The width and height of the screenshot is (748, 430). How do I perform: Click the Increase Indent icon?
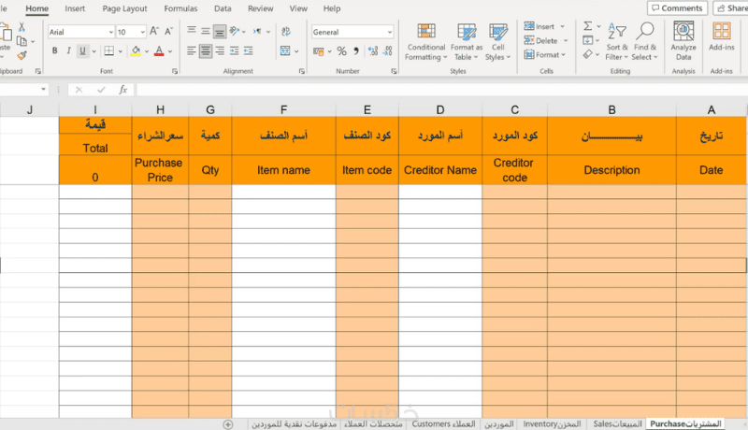248,51
